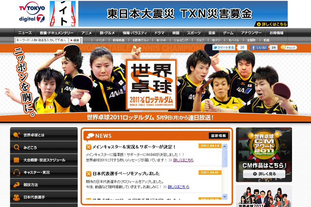The image size is (311, 207).
Task: Open the 情報・バラエティ menu
Action: coord(135,33)
